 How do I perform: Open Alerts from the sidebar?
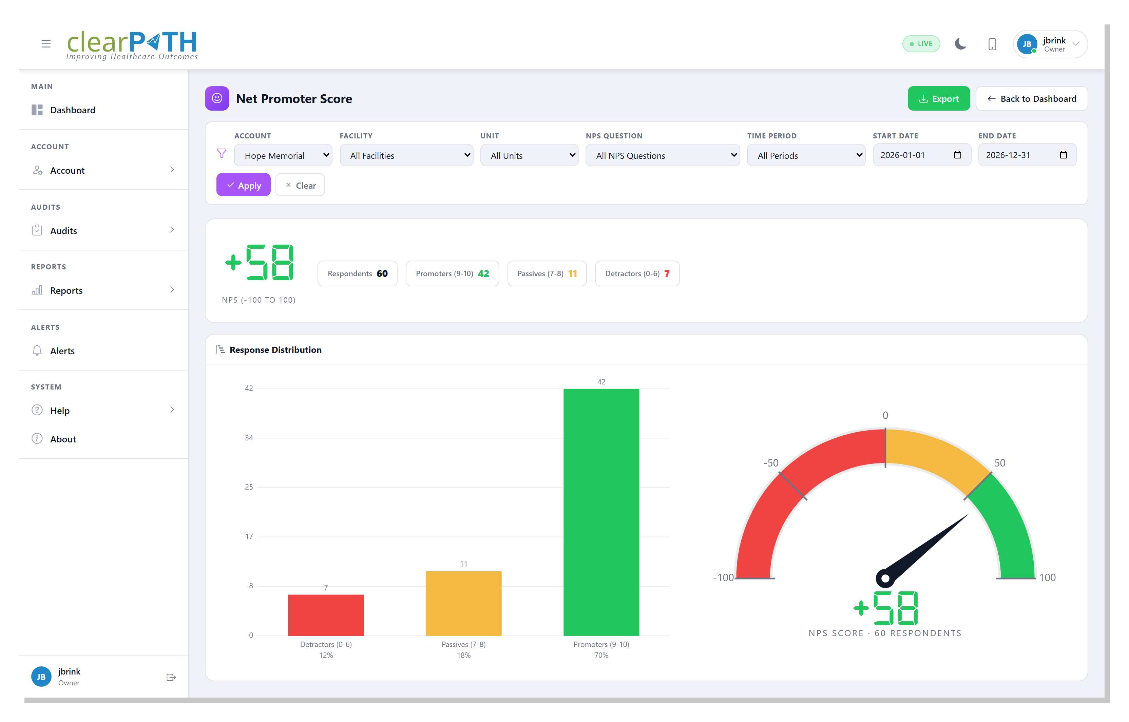(103, 351)
